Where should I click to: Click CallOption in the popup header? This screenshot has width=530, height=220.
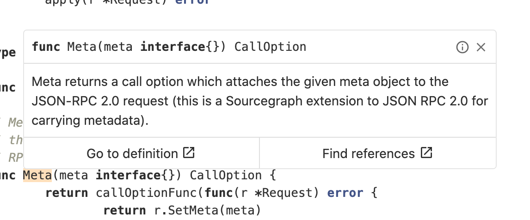[x=271, y=47]
